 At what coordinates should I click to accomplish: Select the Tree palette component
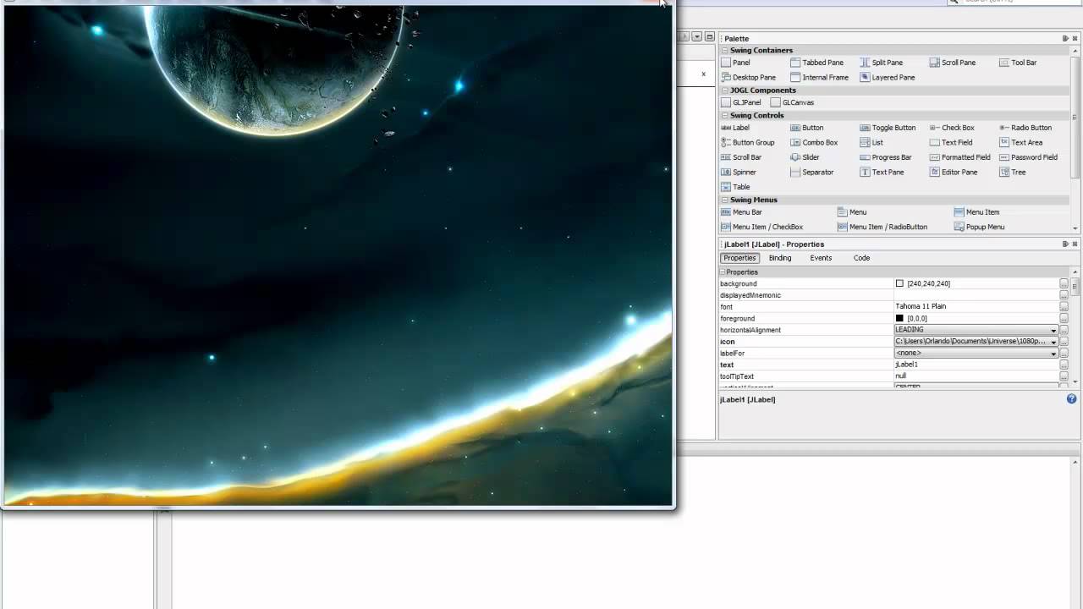coord(1012,172)
